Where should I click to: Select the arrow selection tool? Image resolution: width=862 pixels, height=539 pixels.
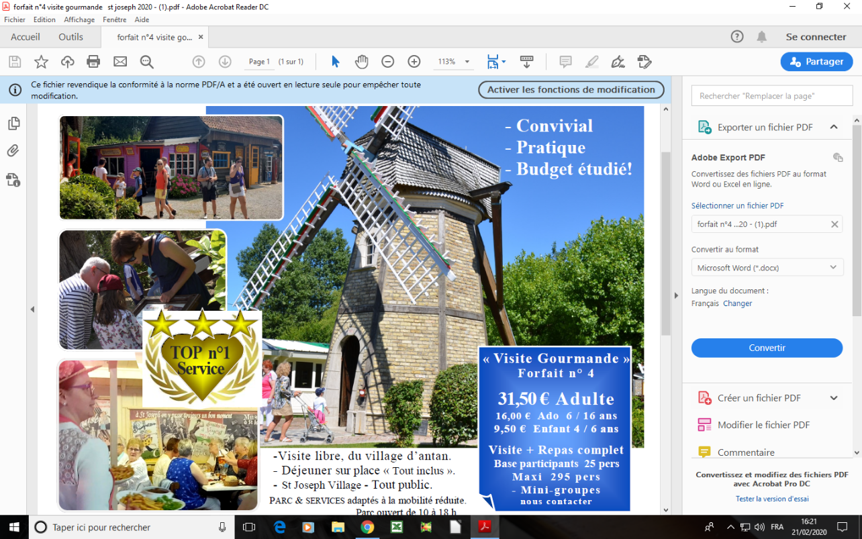click(x=336, y=62)
